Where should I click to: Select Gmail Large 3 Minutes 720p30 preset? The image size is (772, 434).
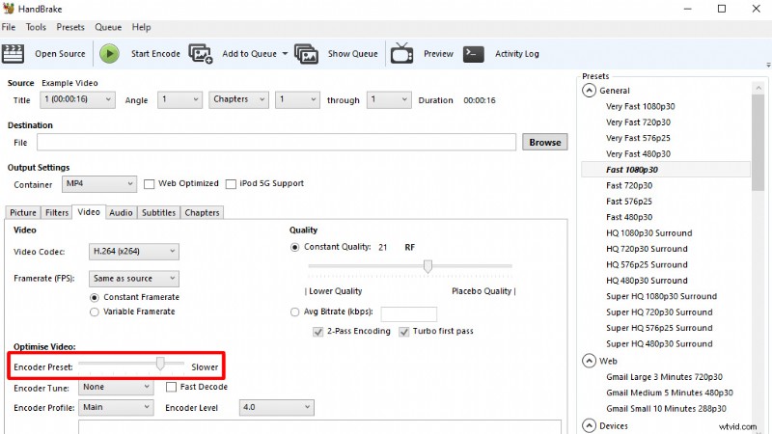pyautogui.click(x=664, y=377)
